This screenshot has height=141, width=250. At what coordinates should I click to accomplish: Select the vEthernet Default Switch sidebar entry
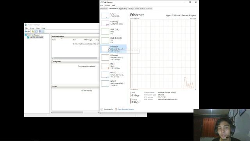coord(113,49)
